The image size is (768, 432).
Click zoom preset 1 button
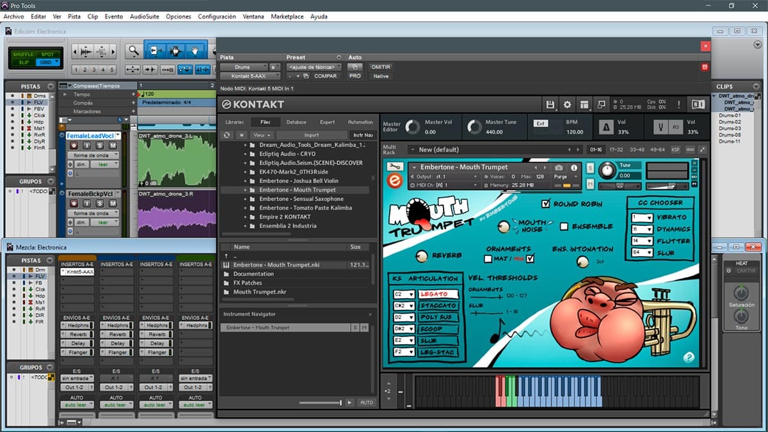[x=77, y=70]
